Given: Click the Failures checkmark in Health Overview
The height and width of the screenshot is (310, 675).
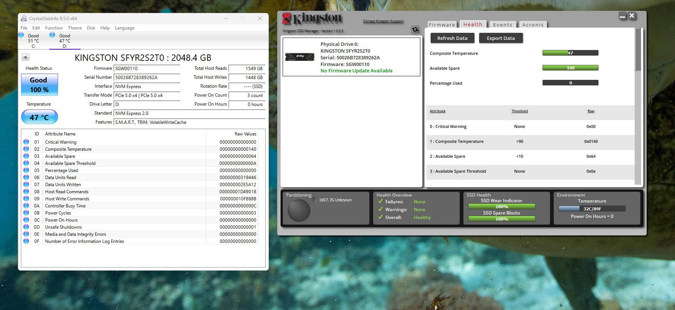Looking at the screenshot, I should pyautogui.click(x=381, y=201).
